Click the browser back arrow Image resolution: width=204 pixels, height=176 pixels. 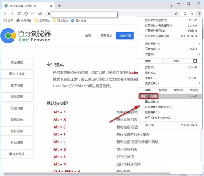(5, 14)
